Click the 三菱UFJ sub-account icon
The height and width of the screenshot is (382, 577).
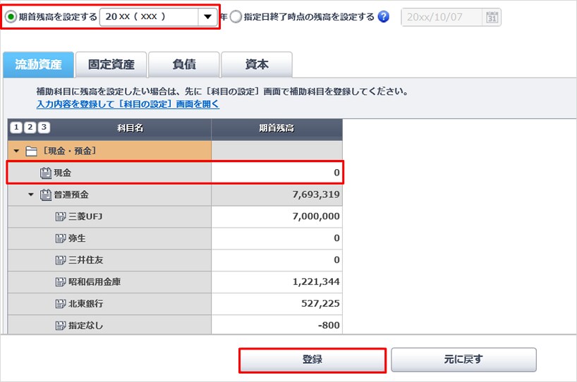61,216
